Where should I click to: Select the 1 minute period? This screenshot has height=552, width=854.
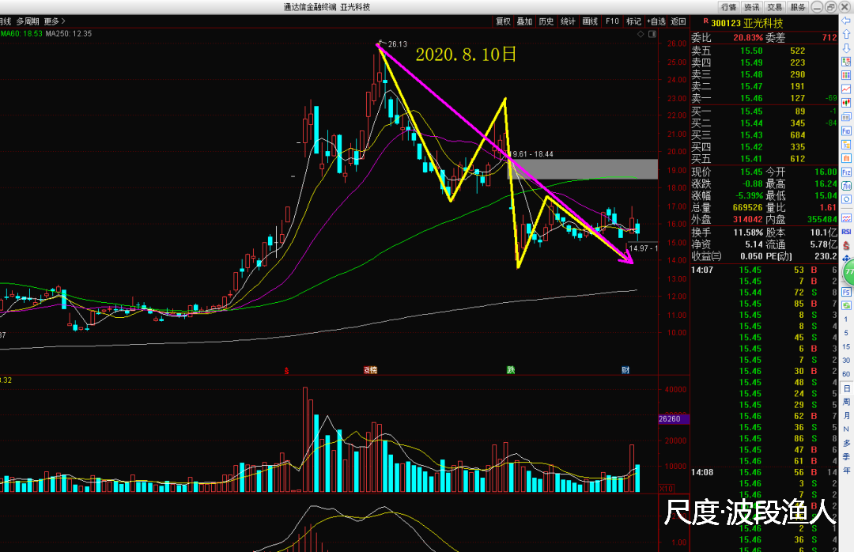pos(846,319)
